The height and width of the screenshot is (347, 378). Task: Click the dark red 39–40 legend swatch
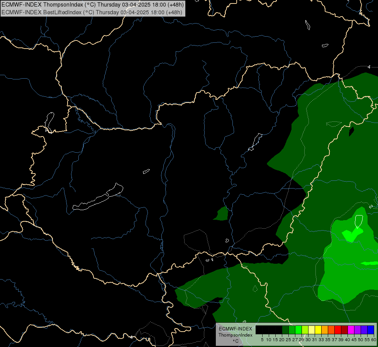[x=344, y=330]
